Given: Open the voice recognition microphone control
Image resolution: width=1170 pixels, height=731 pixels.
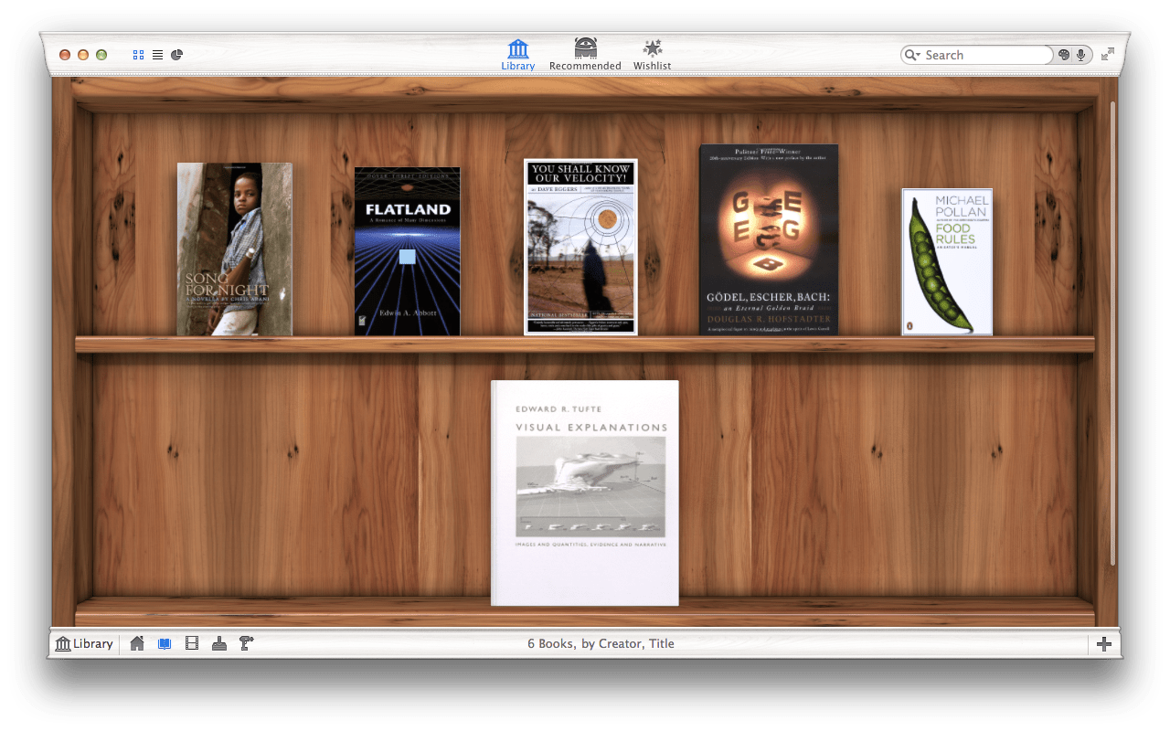Looking at the screenshot, I should click(x=1081, y=54).
